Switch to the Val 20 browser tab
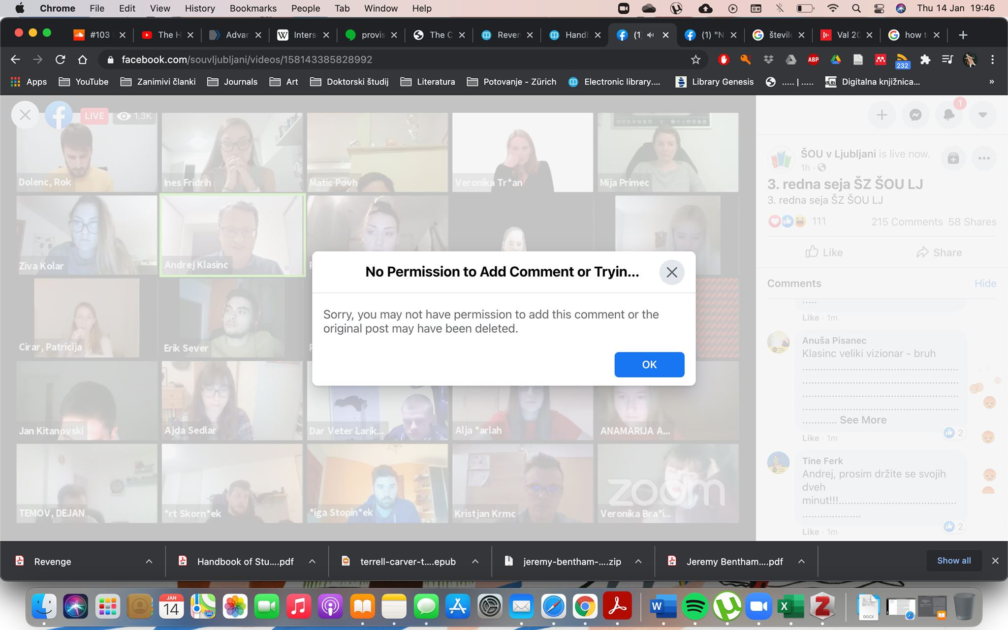1008x630 pixels. click(847, 35)
